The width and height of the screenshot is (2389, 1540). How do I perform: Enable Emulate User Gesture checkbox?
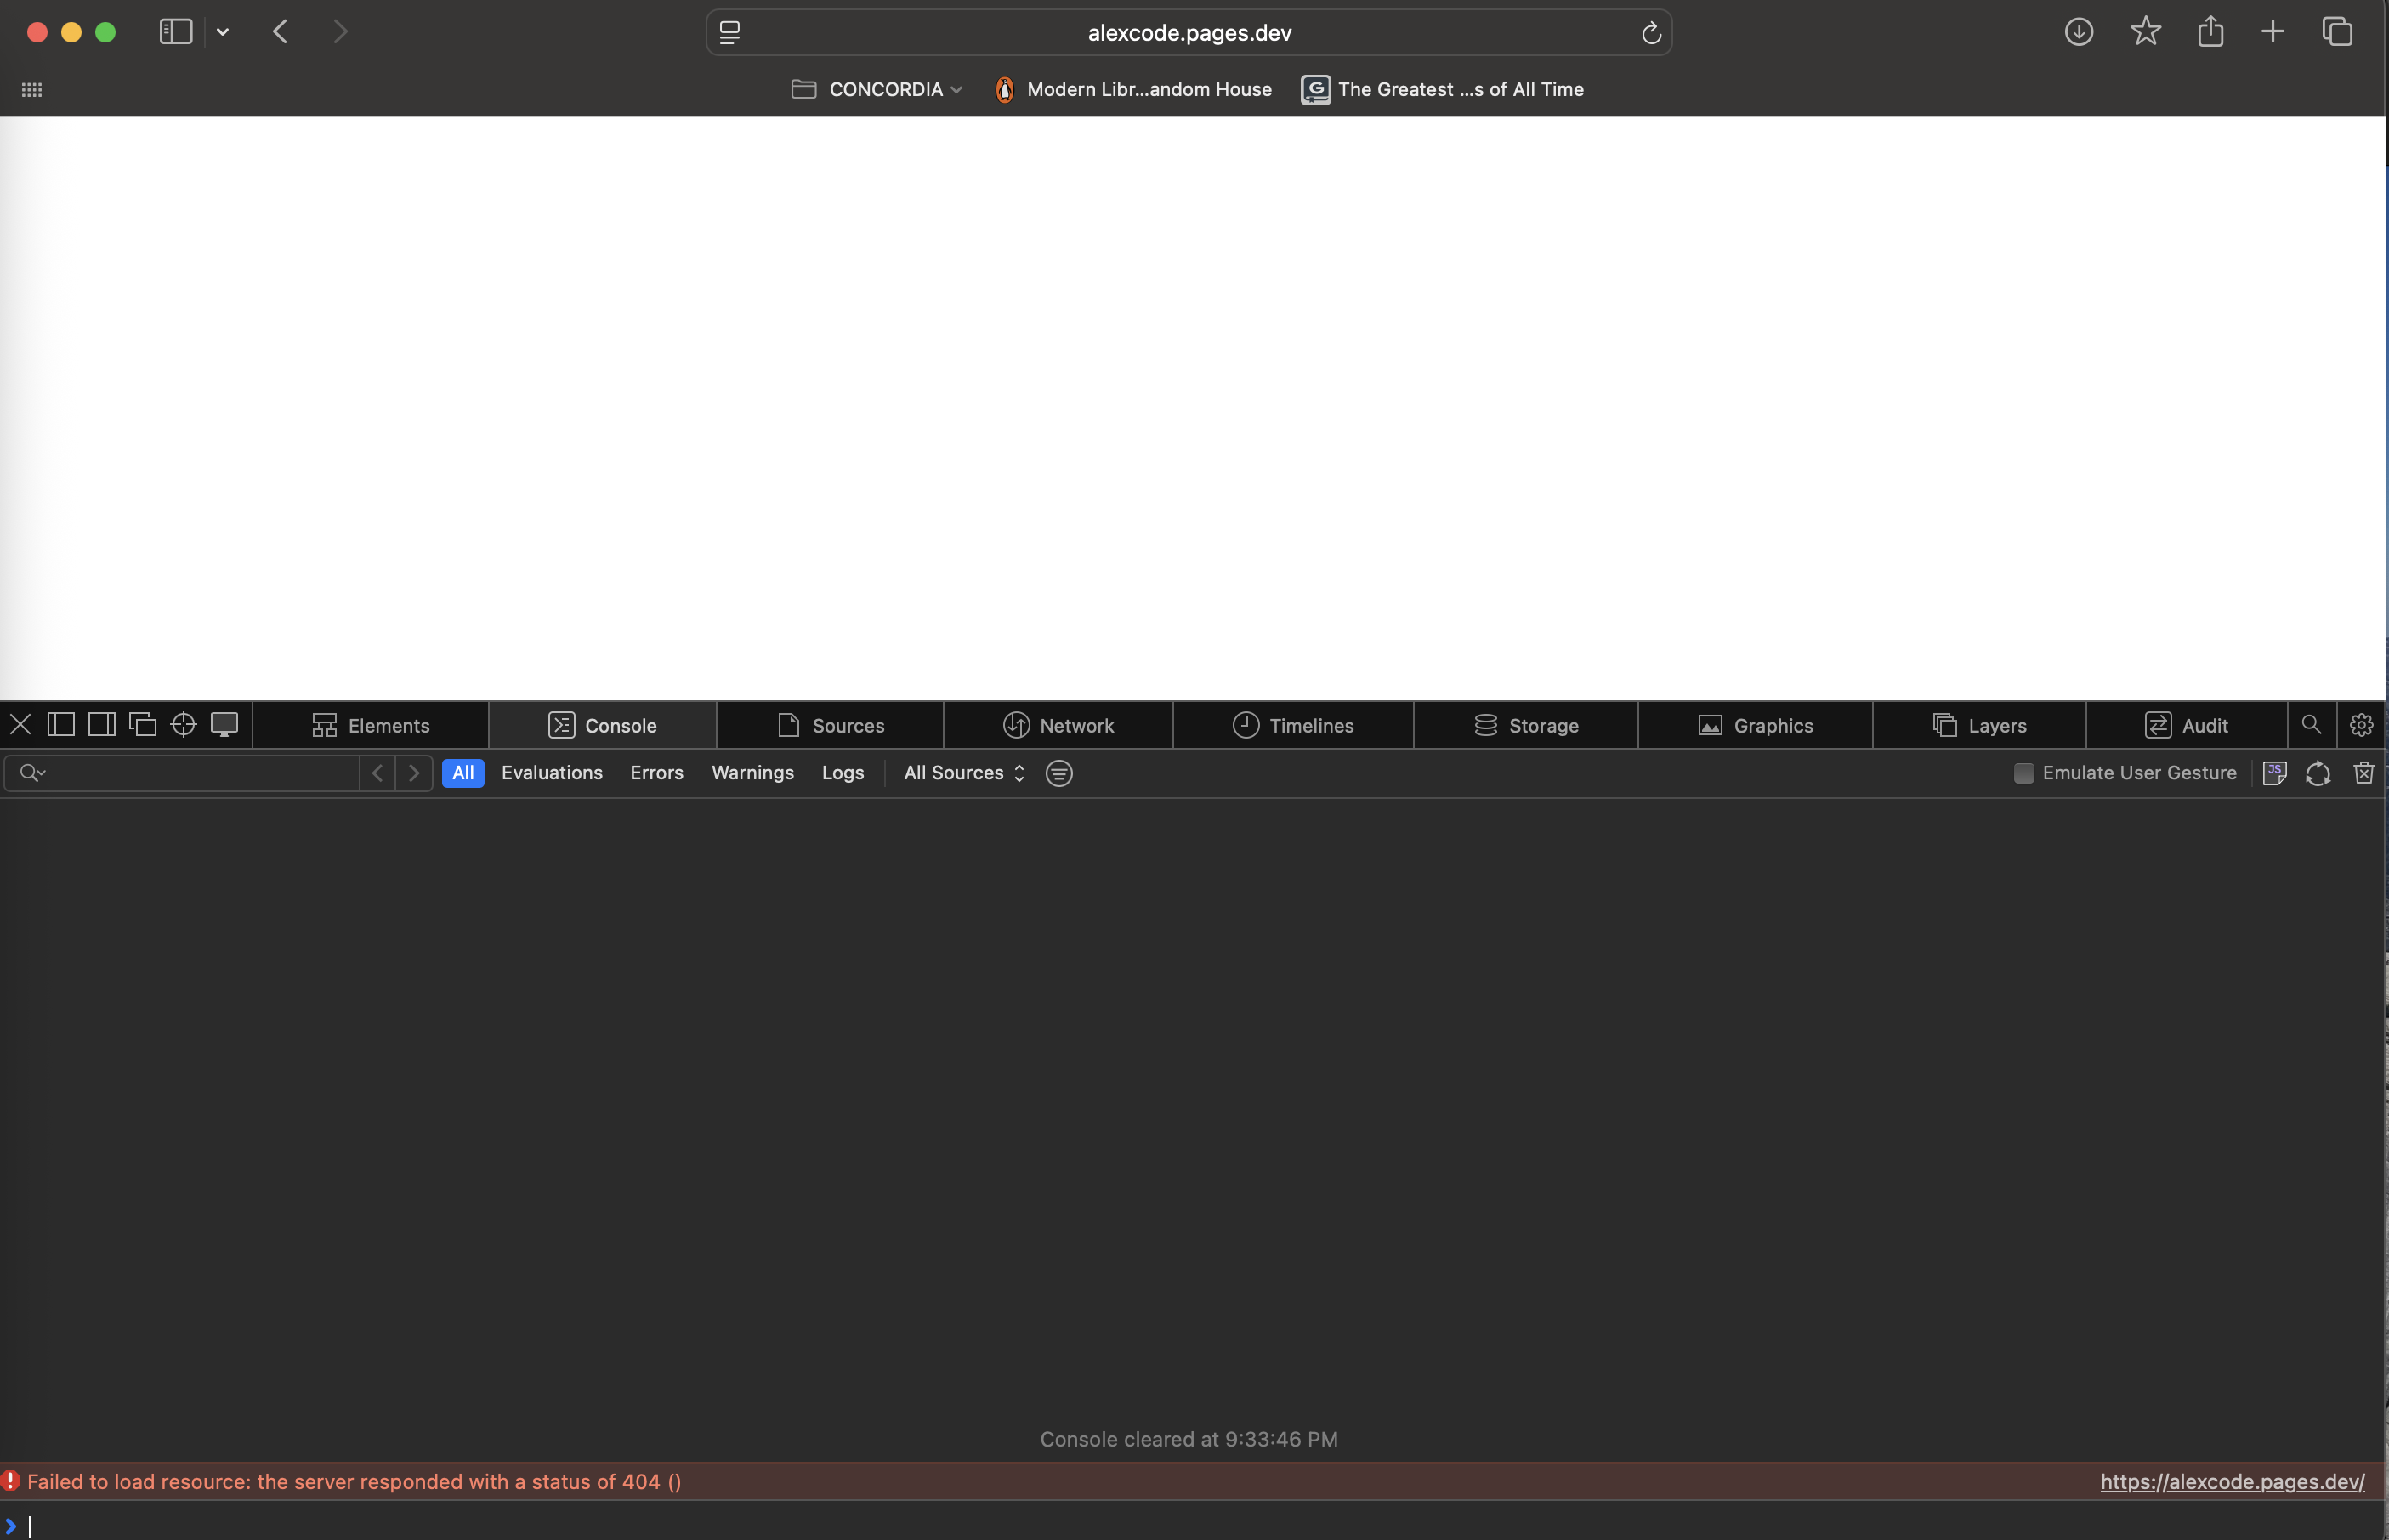pyautogui.click(x=2023, y=773)
